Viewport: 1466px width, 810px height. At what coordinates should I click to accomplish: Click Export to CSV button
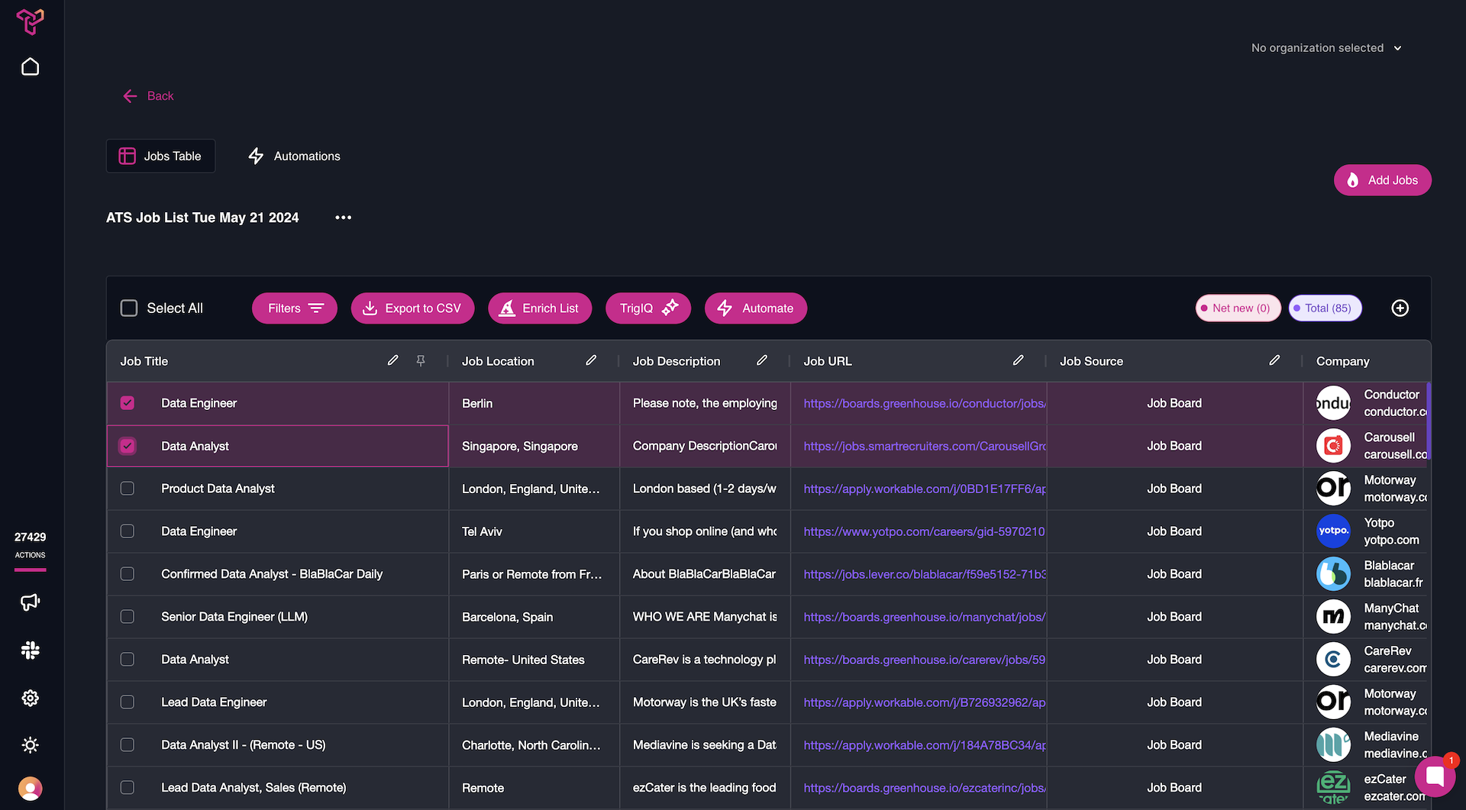click(412, 308)
